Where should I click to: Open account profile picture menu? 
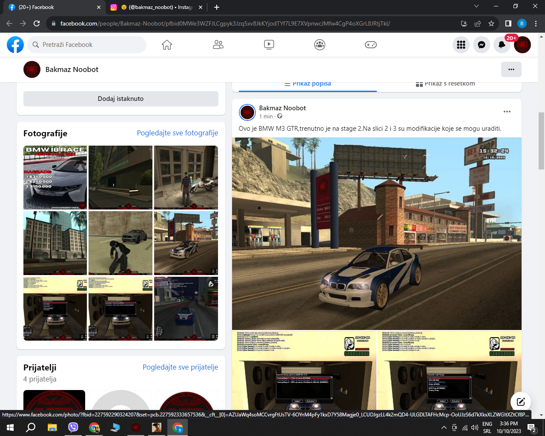pyautogui.click(x=522, y=45)
